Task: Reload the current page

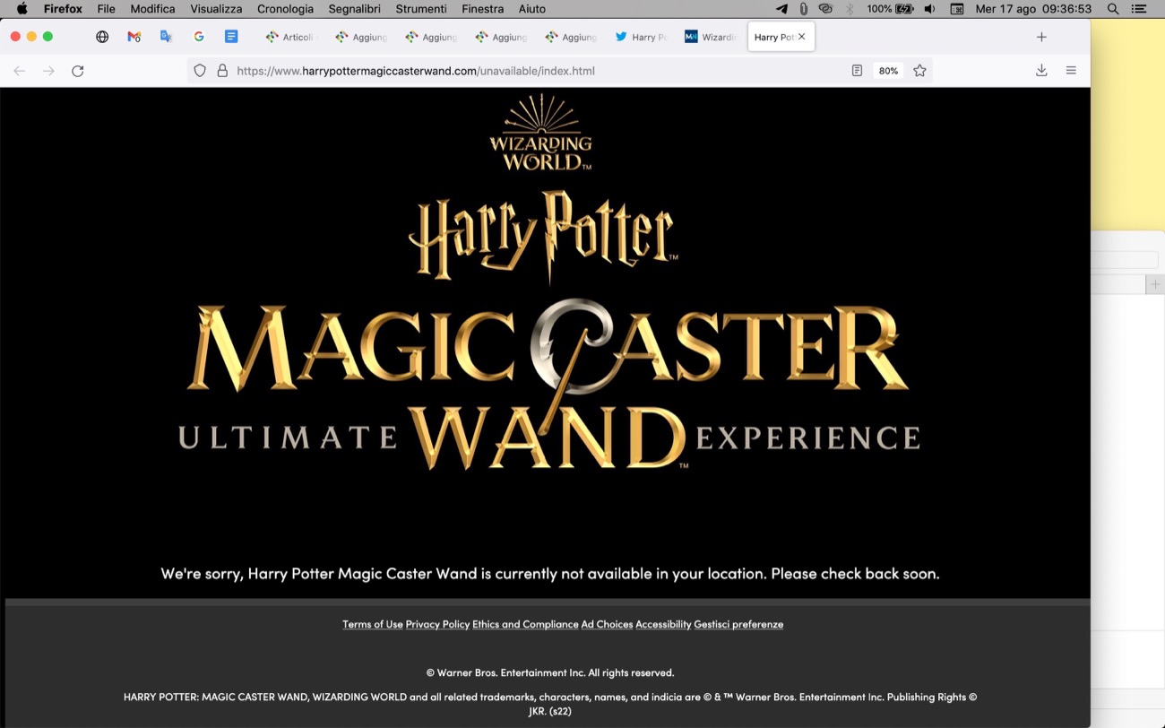Action: [78, 71]
